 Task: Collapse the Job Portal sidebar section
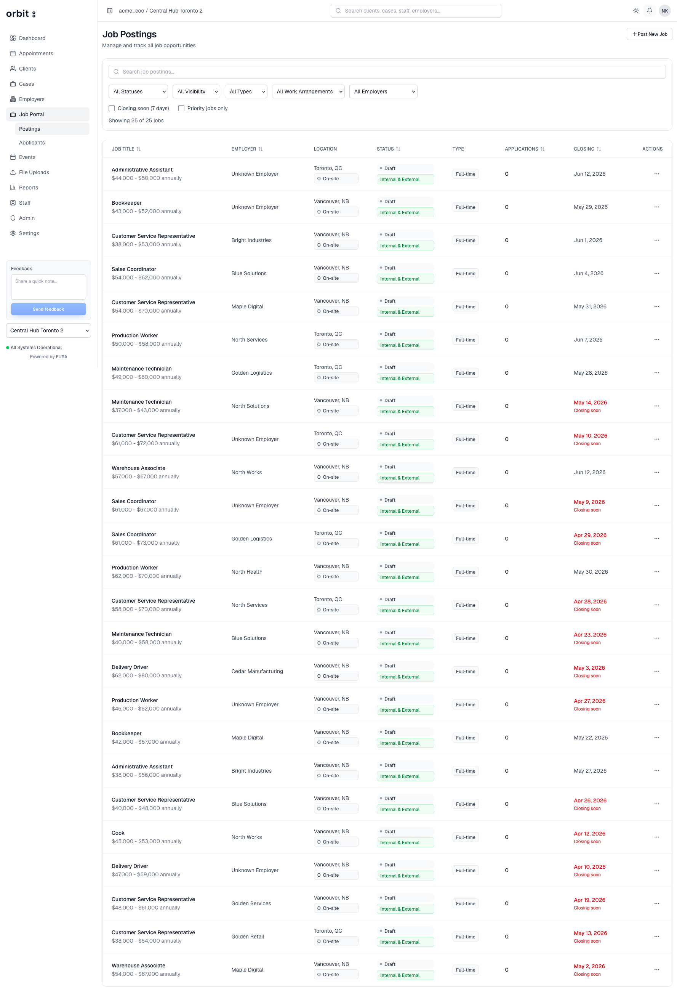click(48, 114)
